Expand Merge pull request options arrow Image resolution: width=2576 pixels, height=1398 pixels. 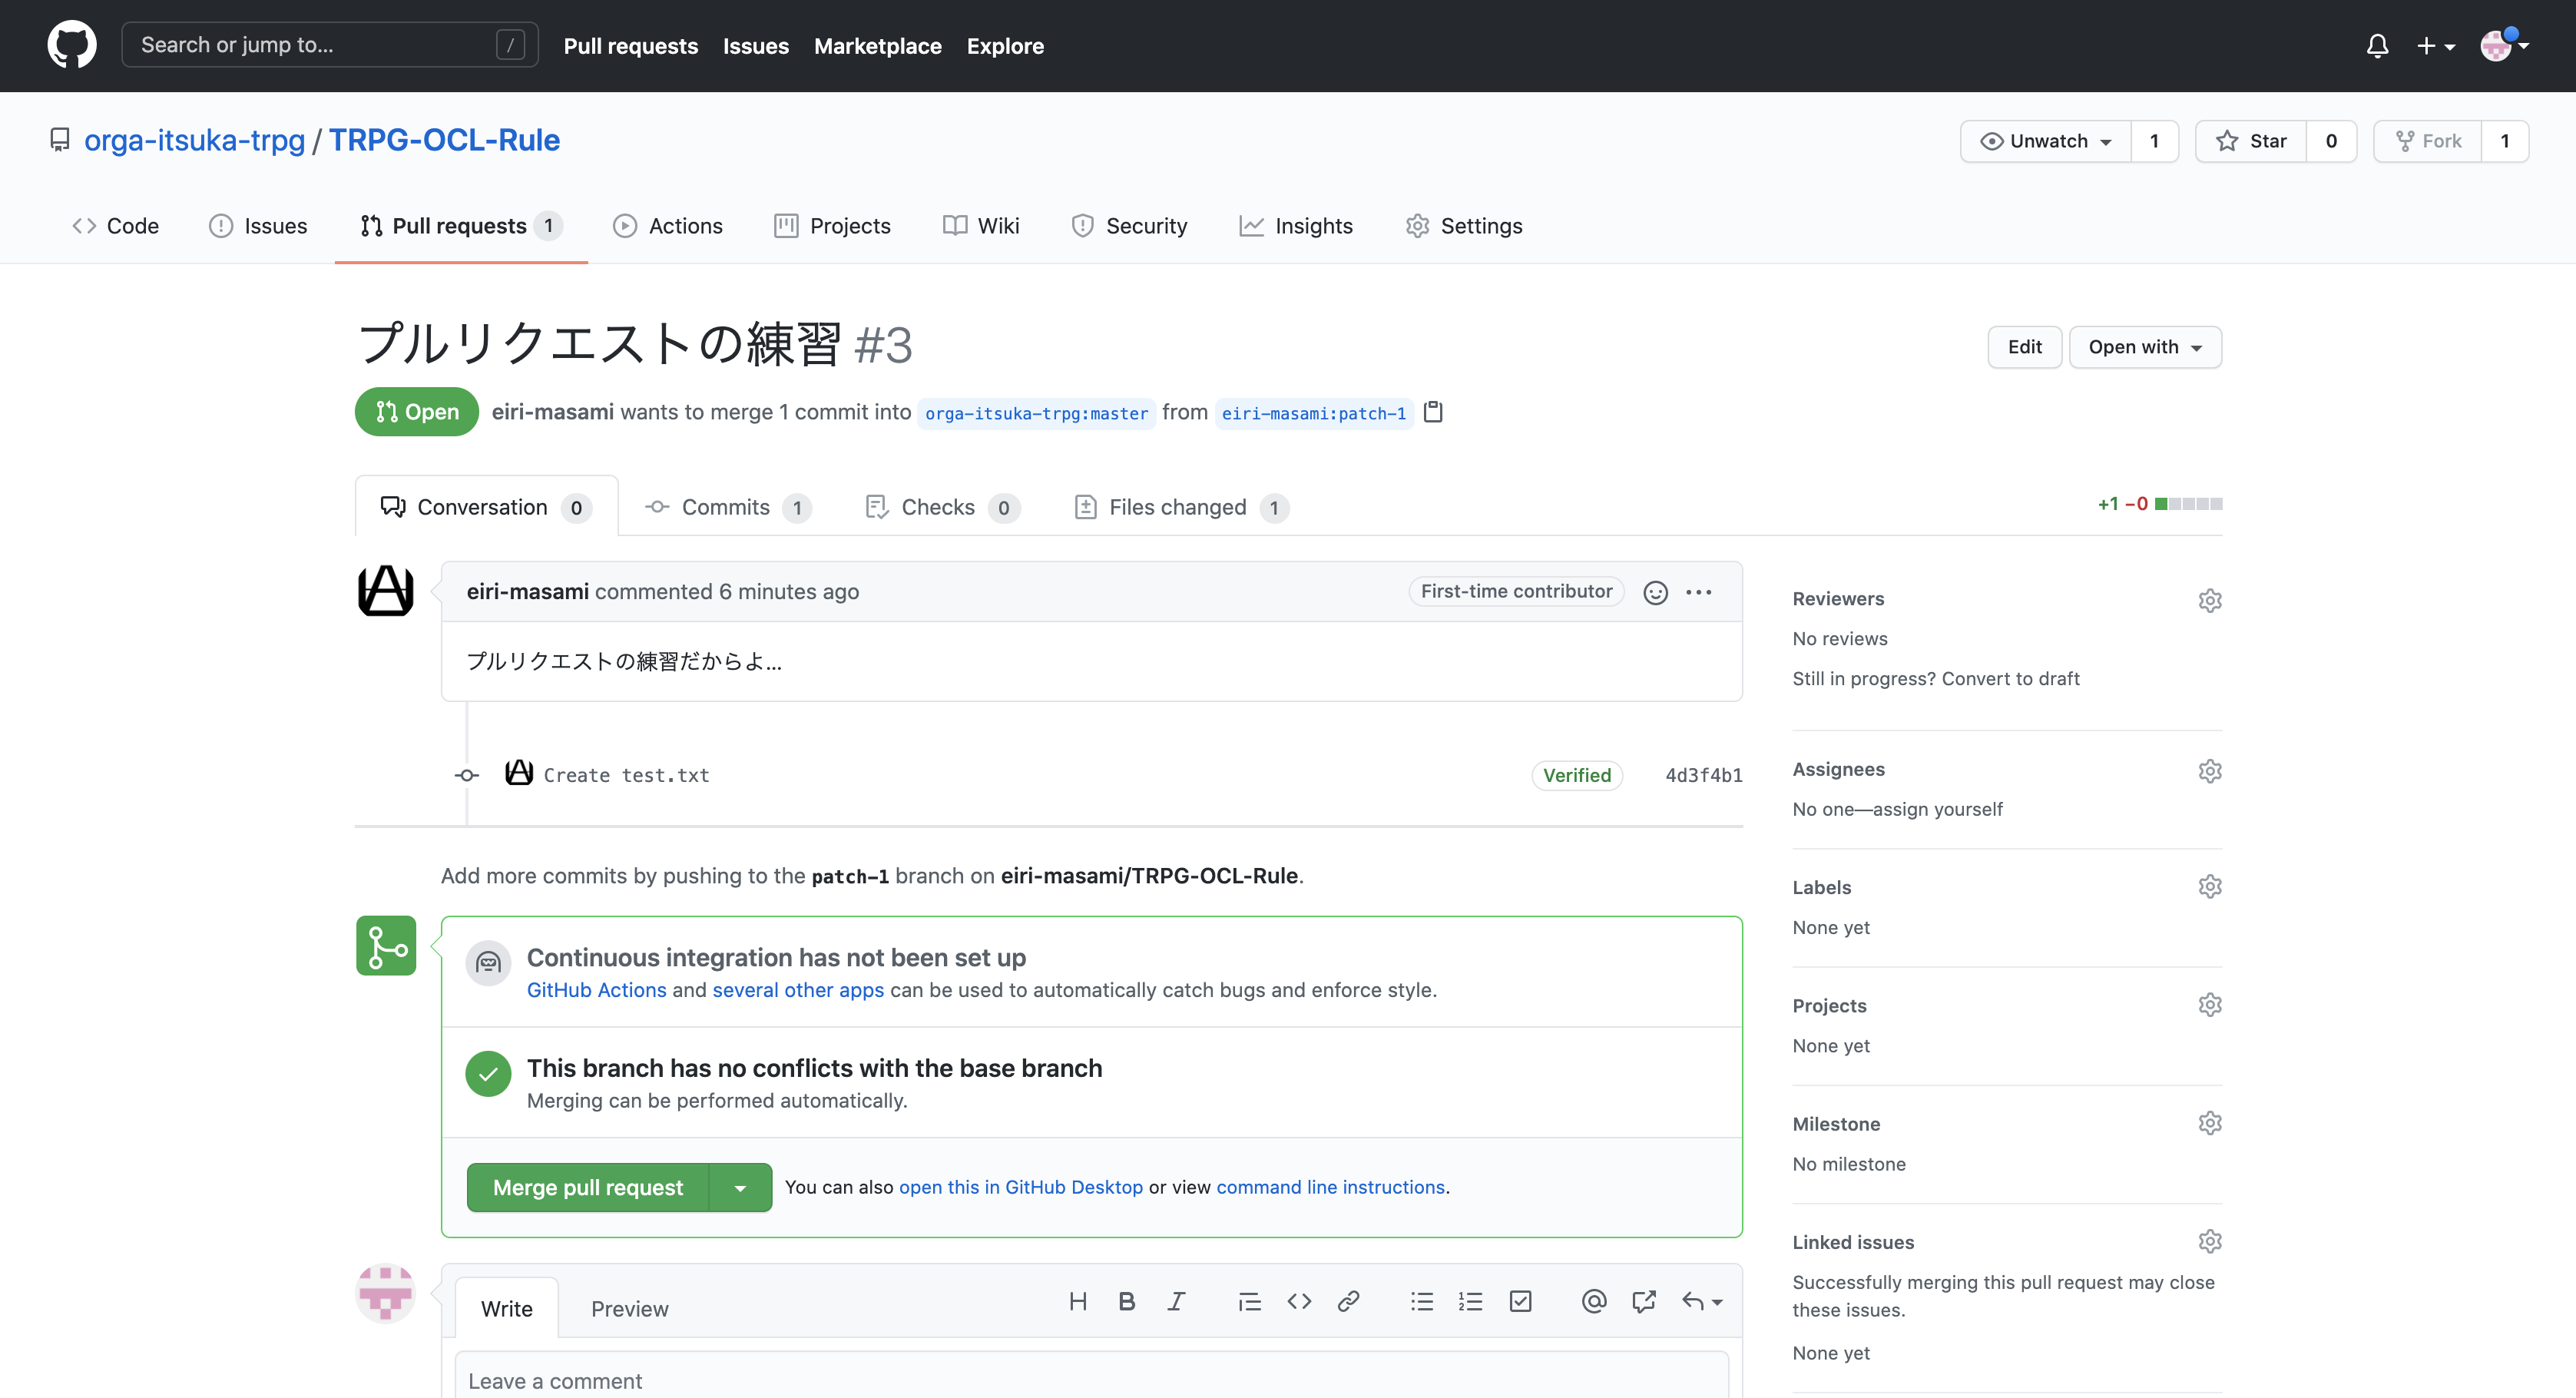tap(740, 1188)
